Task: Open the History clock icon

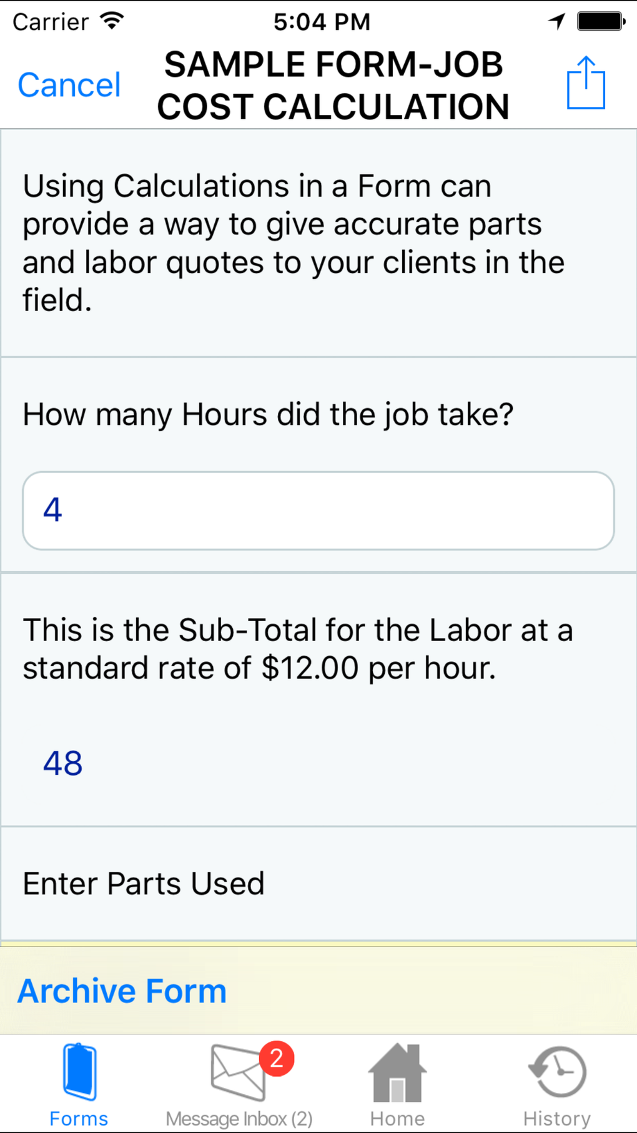Action: [557, 1071]
